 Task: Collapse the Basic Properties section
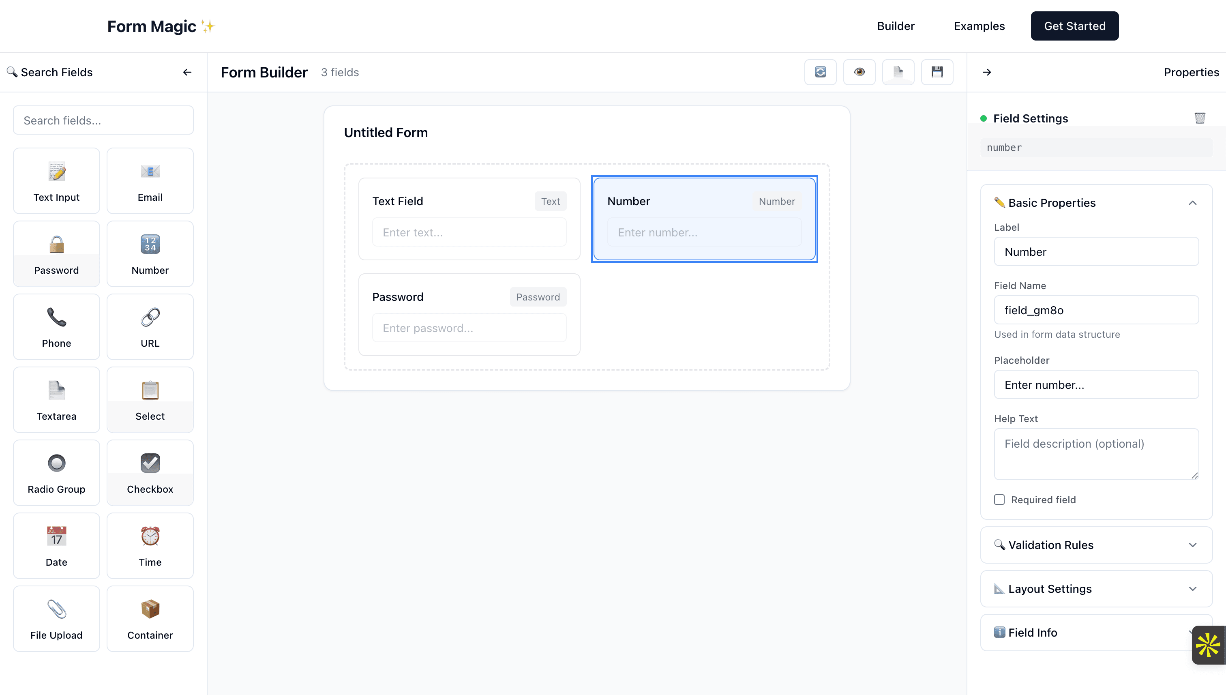[1192, 203]
